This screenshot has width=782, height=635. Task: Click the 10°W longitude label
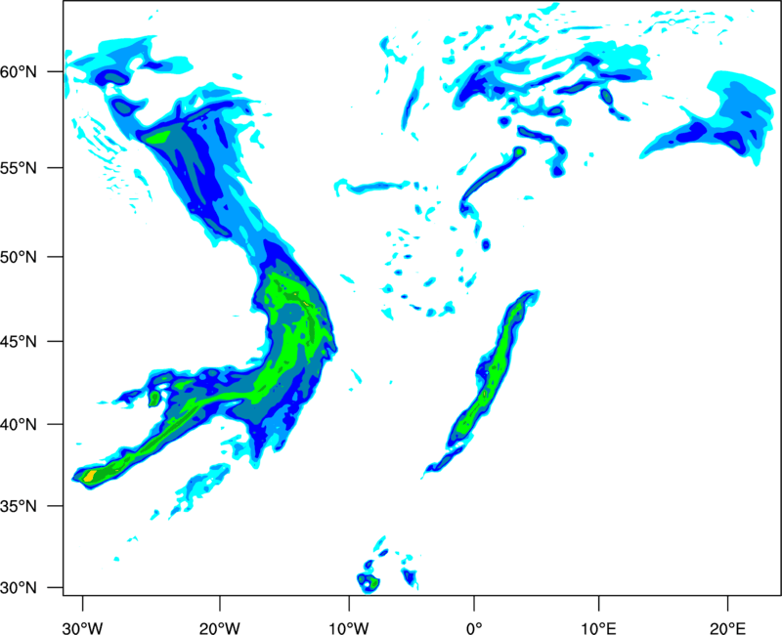click(x=348, y=628)
